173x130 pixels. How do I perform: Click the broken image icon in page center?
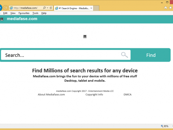click(x=85, y=36)
